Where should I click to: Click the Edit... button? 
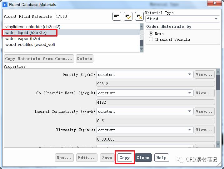pos(87,157)
